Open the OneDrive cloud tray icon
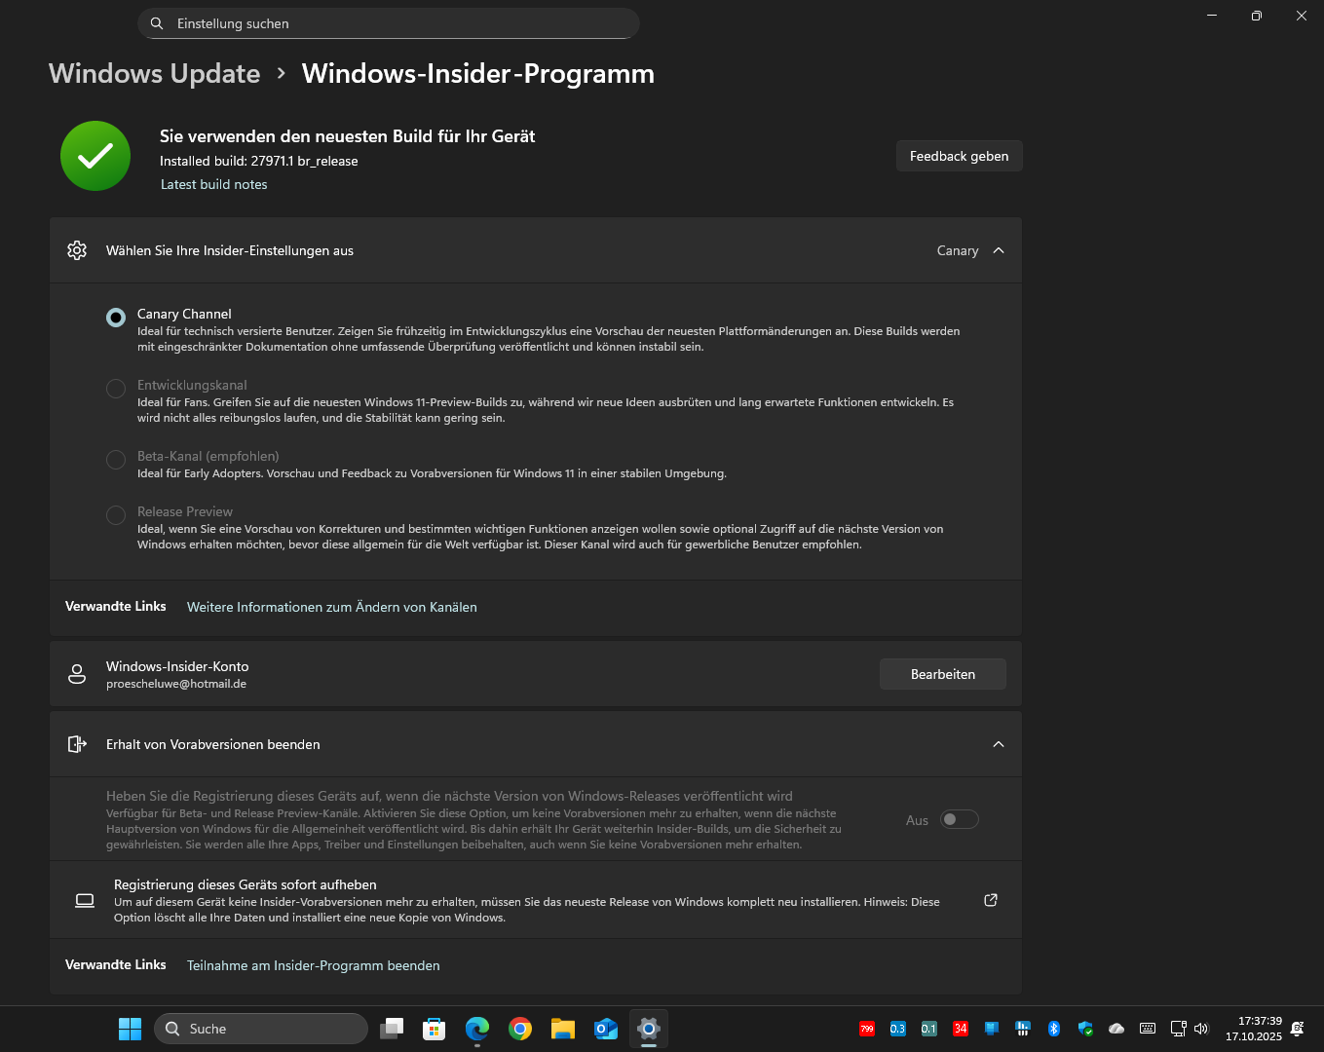 (1116, 1029)
